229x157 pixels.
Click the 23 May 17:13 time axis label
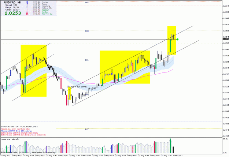(178, 156)
